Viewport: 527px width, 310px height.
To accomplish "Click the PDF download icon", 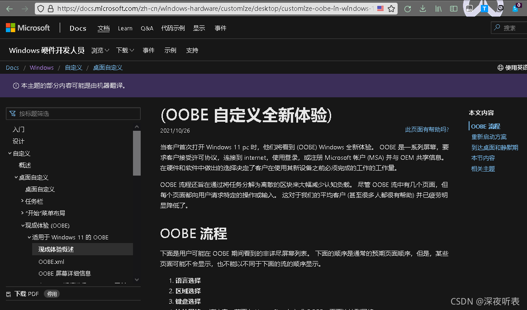I will point(9,294).
